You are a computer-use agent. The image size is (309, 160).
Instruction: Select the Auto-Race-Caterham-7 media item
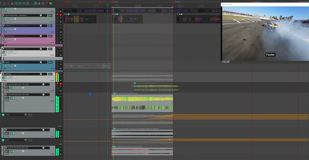point(142,134)
